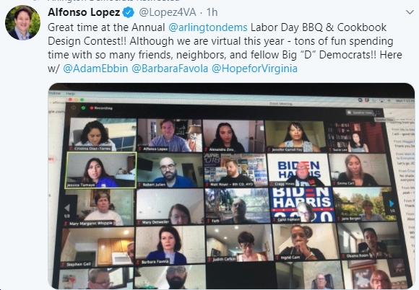419x290 pixels.
Task: Expand the tweet options chevron
Action: [410, 12]
